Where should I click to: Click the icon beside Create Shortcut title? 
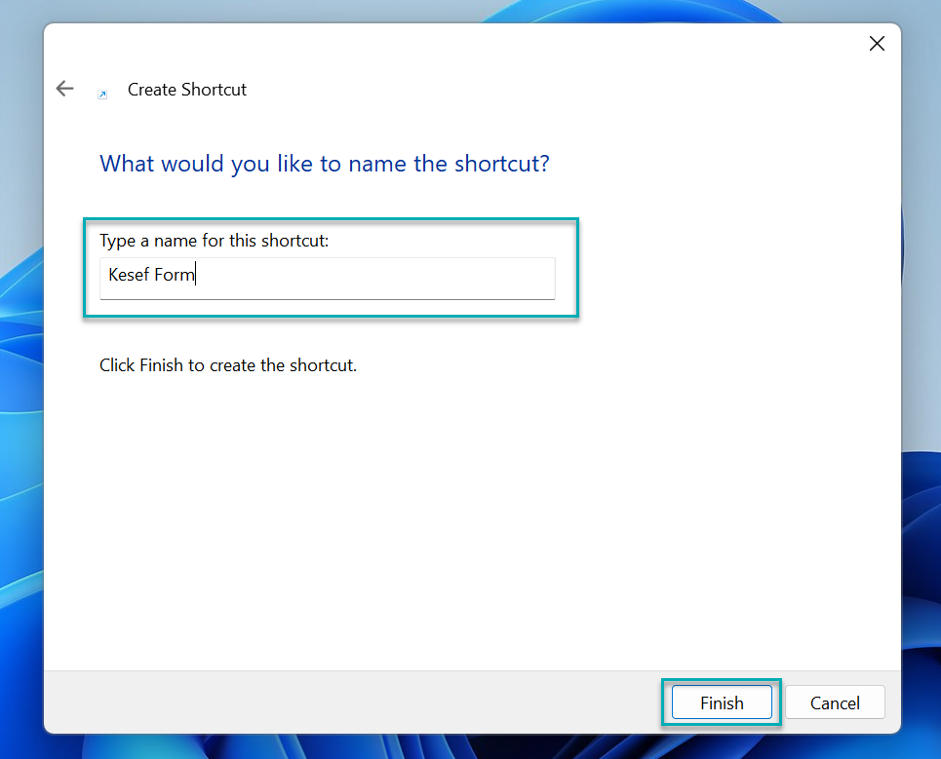coord(102,94)
